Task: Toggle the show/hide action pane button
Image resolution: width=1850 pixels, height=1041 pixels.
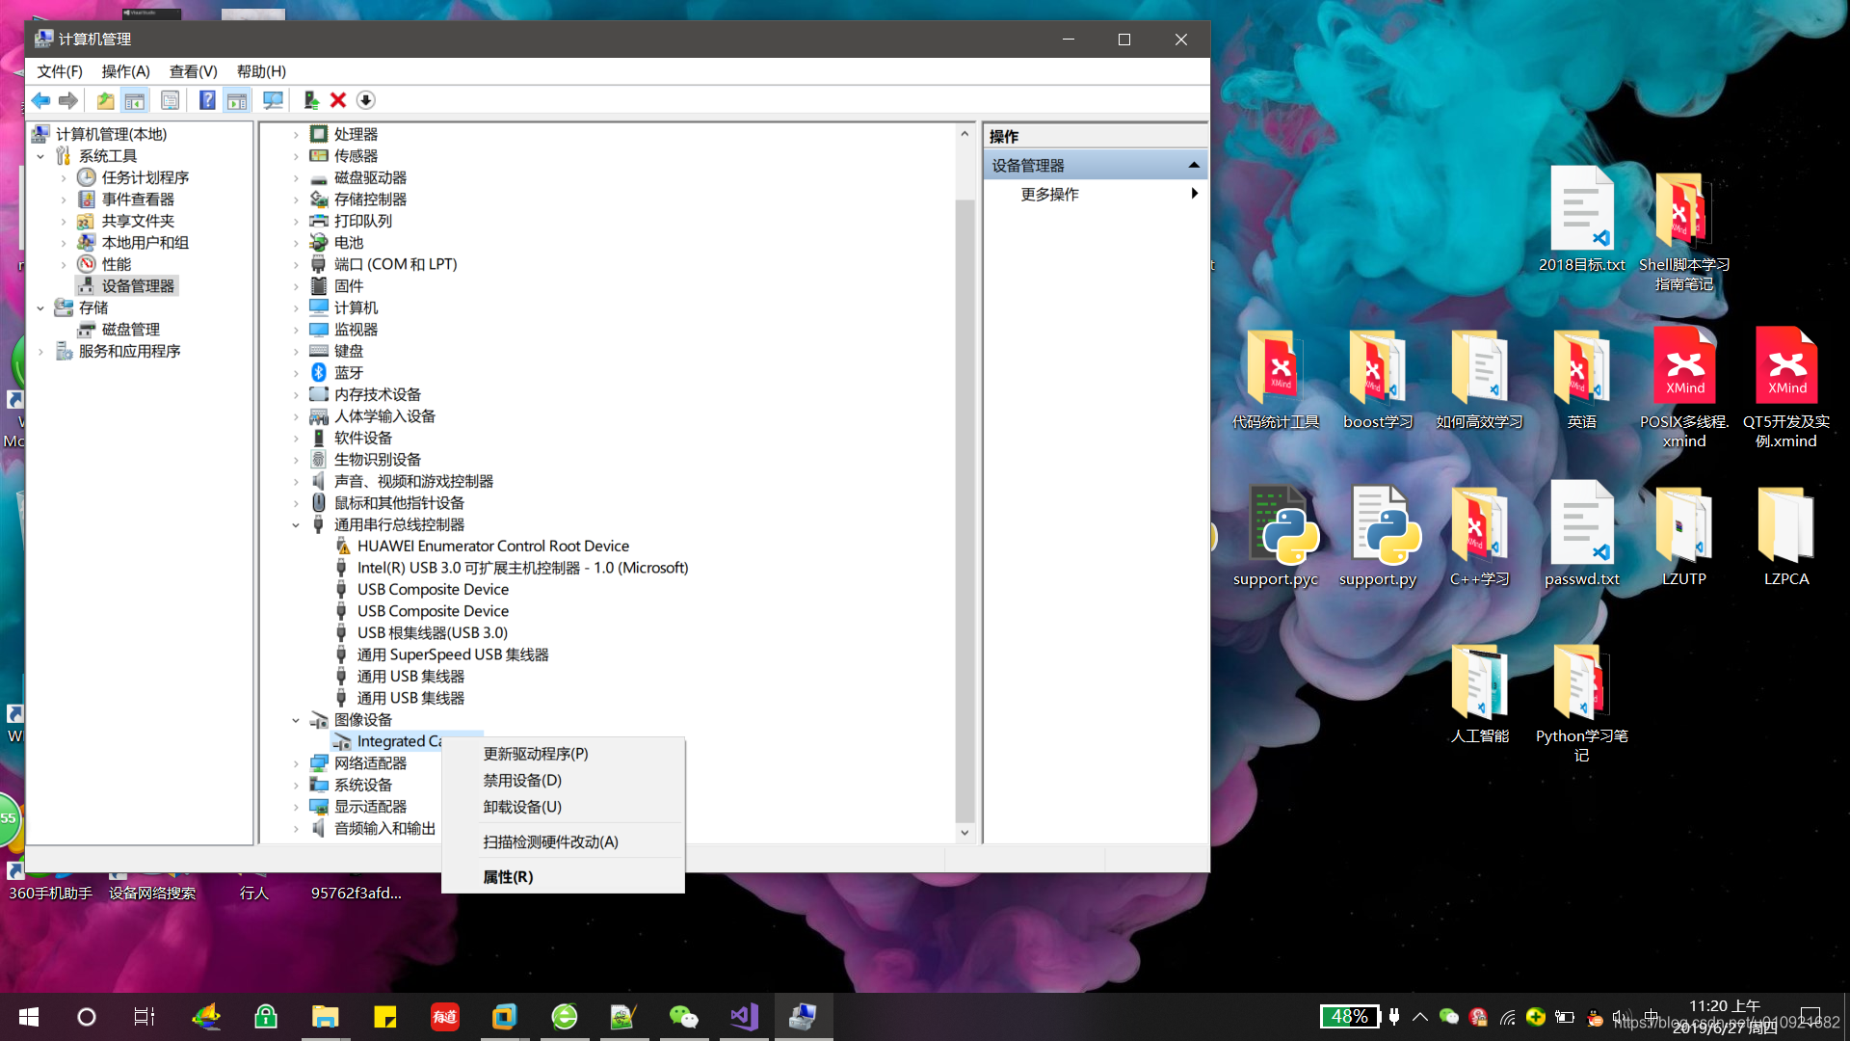Action: (237, 100)
